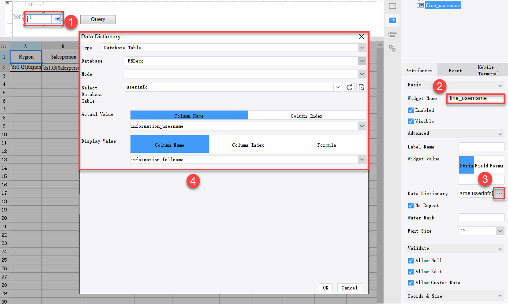Uncheck the Visible checkbox
Viewport: 508px width, 304px height.
pyautogui.click(x=411, y=122)
